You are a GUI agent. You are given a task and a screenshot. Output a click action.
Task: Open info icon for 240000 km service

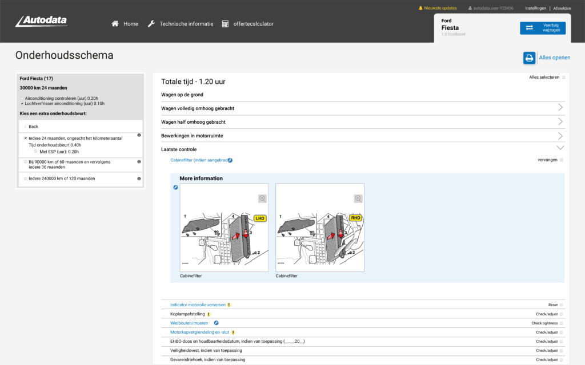pyautogui.click(x=139, y=179)
